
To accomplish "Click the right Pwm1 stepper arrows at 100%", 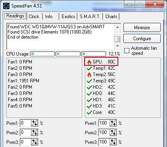I will pyautogui.click(x=113, y=123).
